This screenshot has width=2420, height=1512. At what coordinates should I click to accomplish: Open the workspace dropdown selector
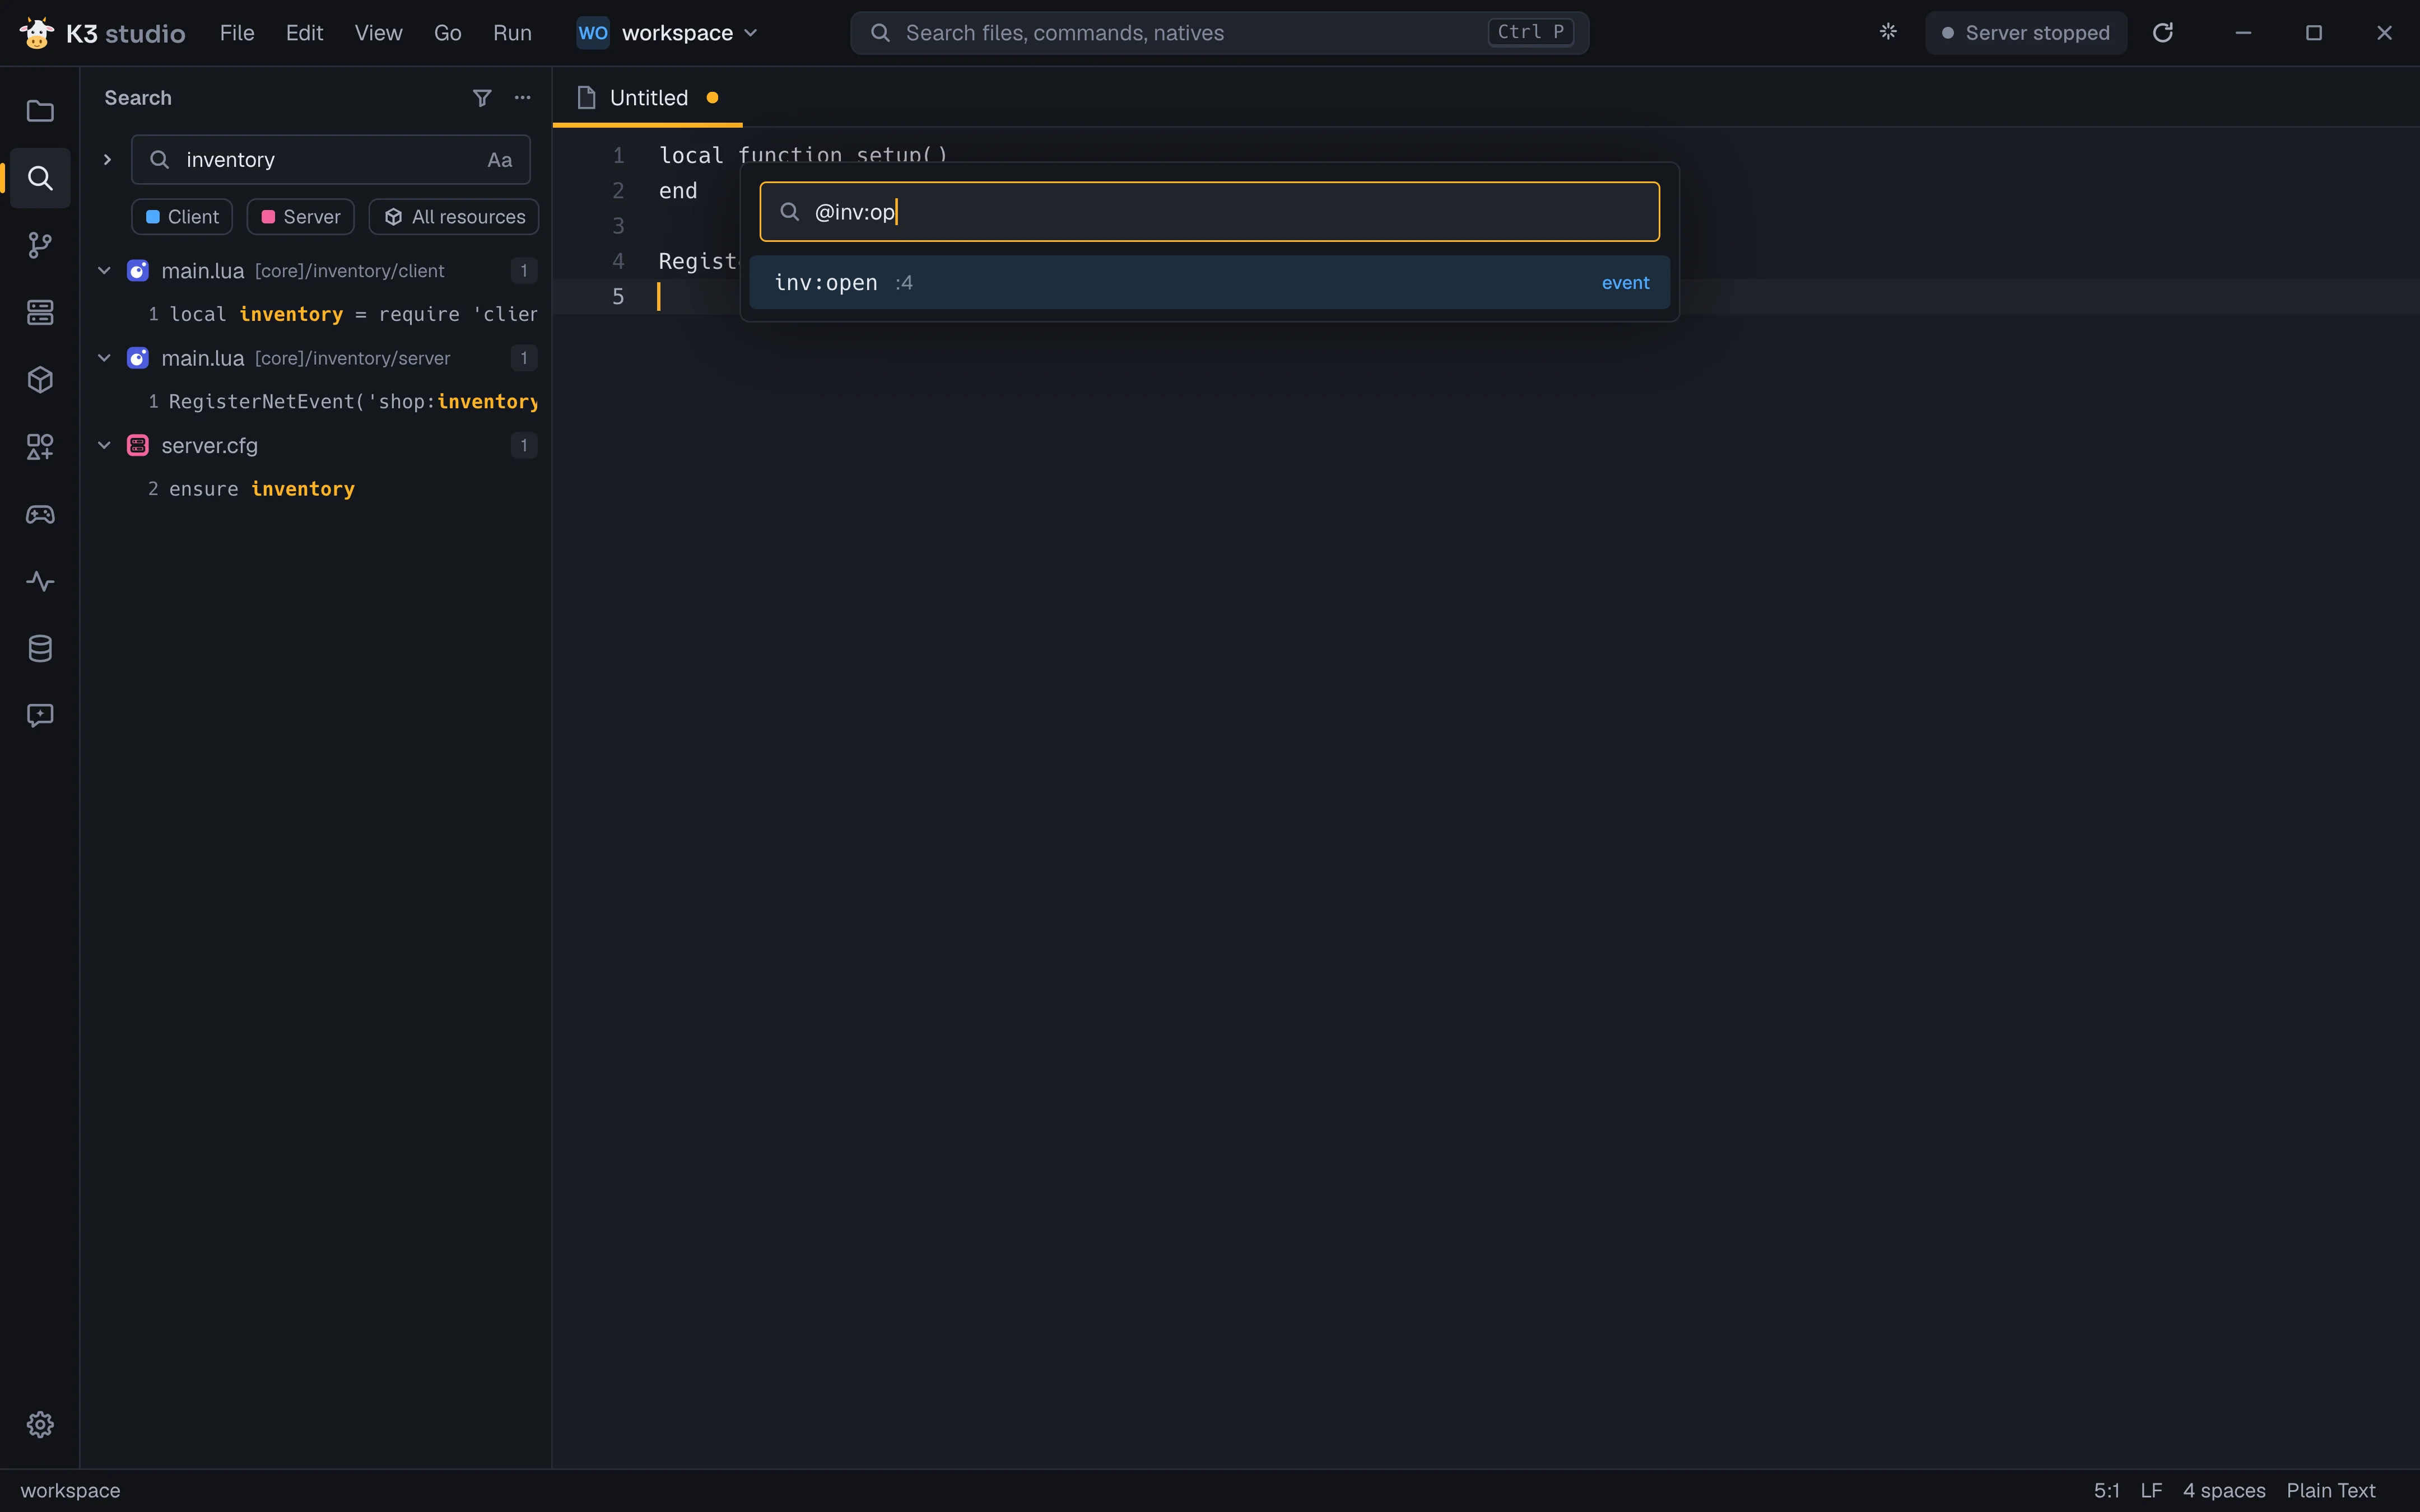click(x=667, y=33)
